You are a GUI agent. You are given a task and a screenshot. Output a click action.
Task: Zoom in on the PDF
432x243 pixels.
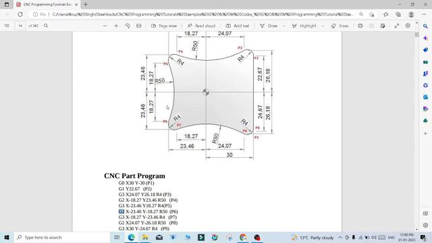click(x=116, y=26)
